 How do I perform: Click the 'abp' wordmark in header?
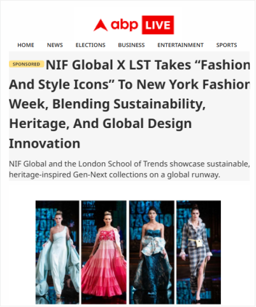124,25
